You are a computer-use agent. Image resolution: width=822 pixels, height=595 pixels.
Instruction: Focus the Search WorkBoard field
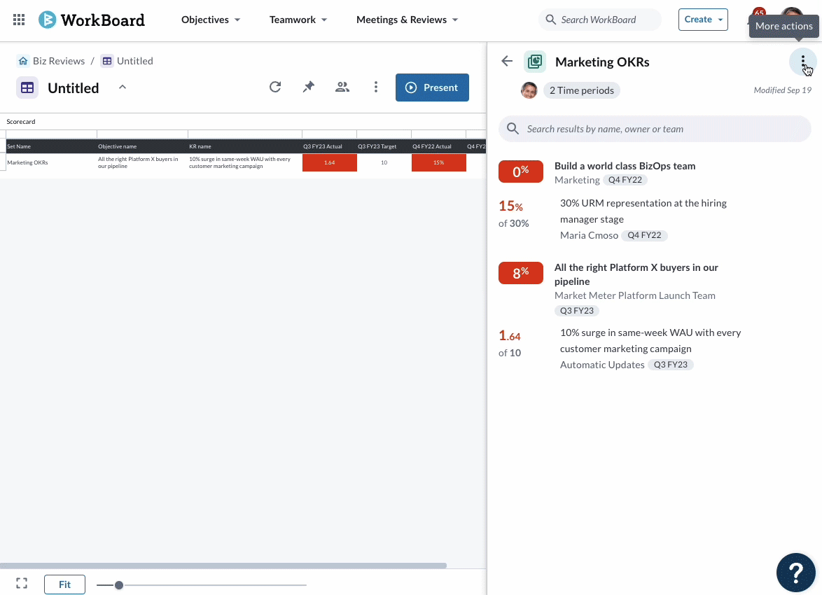[x=600, y=20]
